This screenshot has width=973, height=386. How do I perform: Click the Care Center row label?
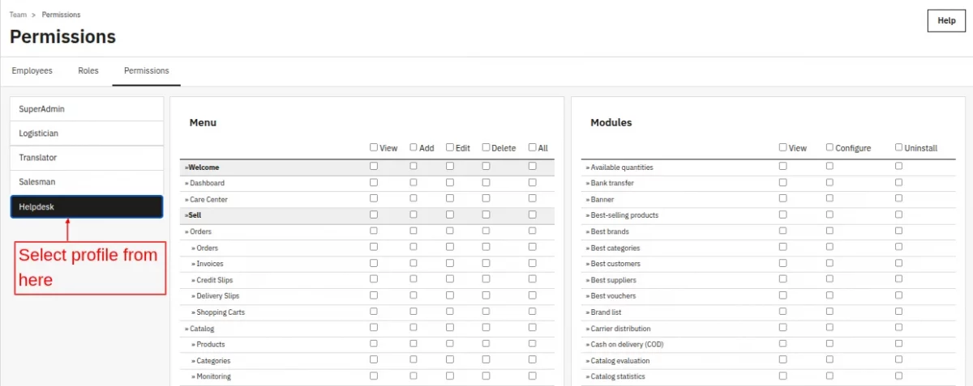pos(206,200)
